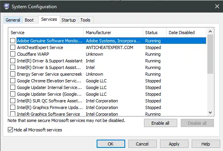Image resolution: width=223 pixels, height=151 pixels.
Task: Go to the Startup tab
Action: (68, 20)
